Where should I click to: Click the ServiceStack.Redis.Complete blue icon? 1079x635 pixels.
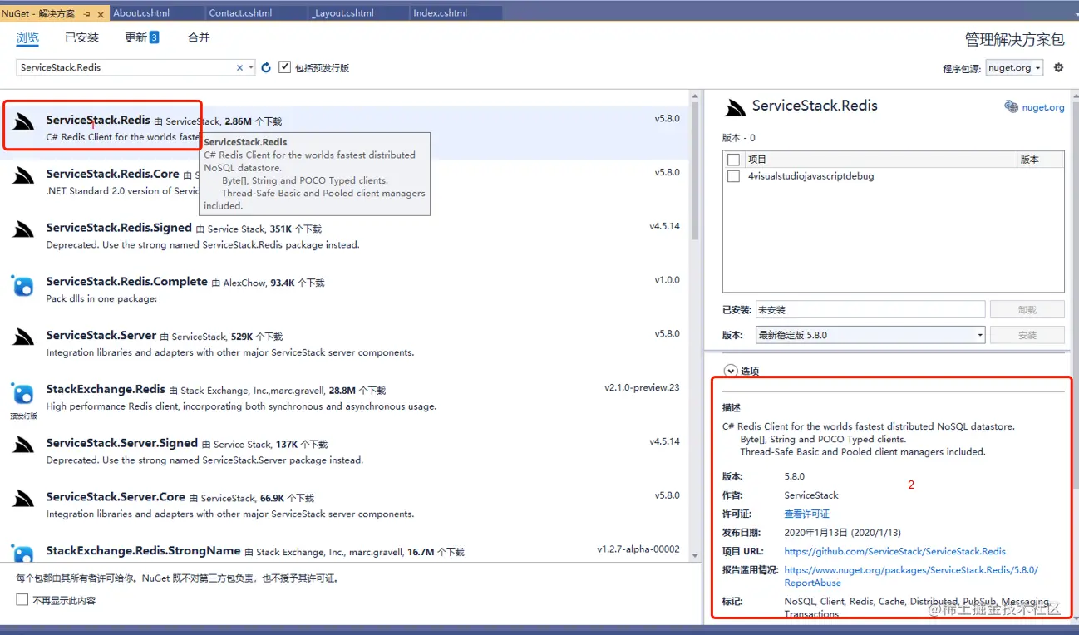tap(22, 286)
